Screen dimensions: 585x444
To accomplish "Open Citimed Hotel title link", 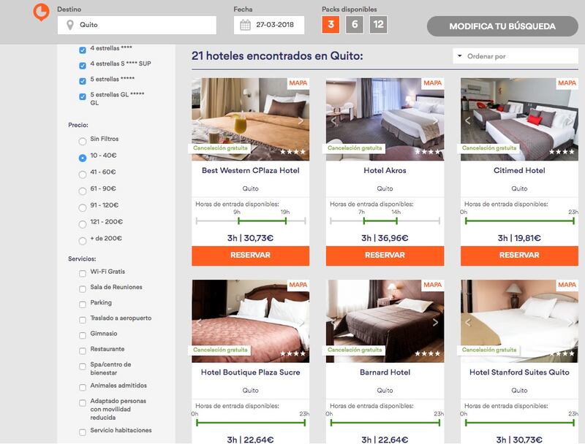I will [x=519, y=171].
